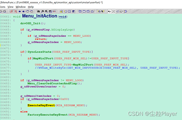The image size is (182, 120).
Task: Open the Help menu
Action: click(31, 7)
